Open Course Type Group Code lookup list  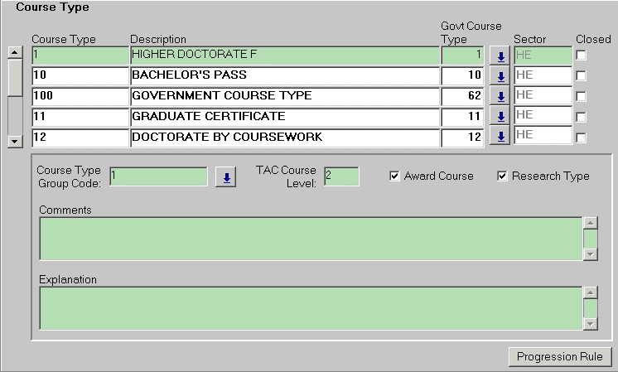225,176
